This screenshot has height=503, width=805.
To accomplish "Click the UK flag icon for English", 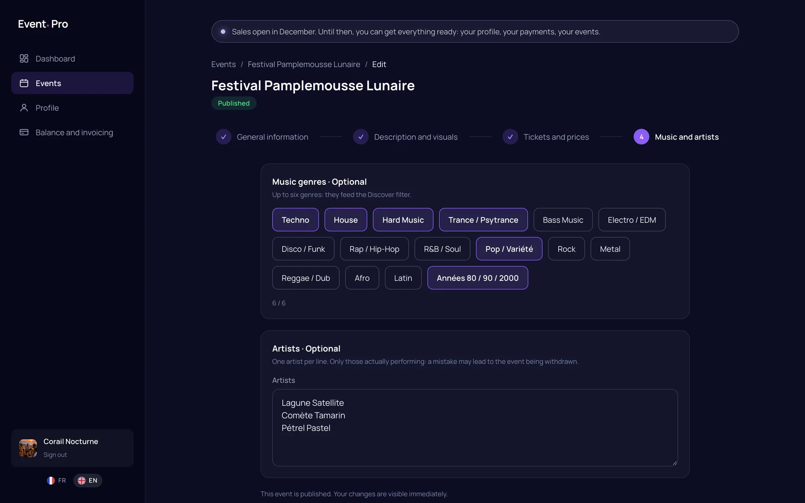I will click(82, 480).
